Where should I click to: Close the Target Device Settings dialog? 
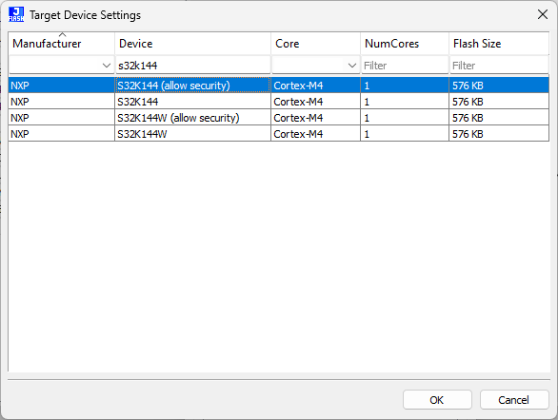click(x=543, y=14)
